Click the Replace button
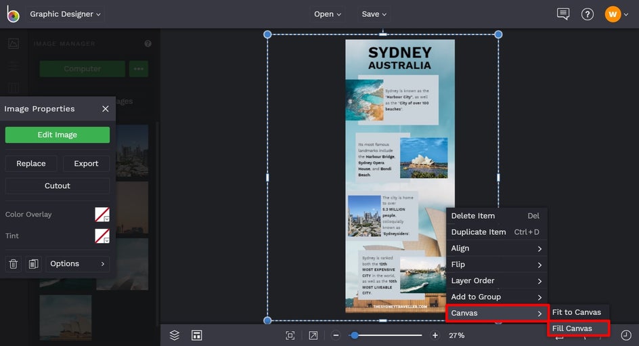639x346 pixels. [x=31, y=163]
